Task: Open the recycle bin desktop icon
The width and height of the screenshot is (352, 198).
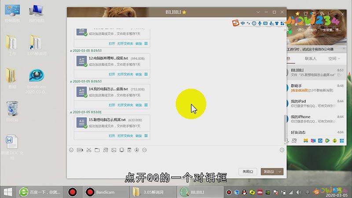Action: pyautogui.click(x=12, y=112)
